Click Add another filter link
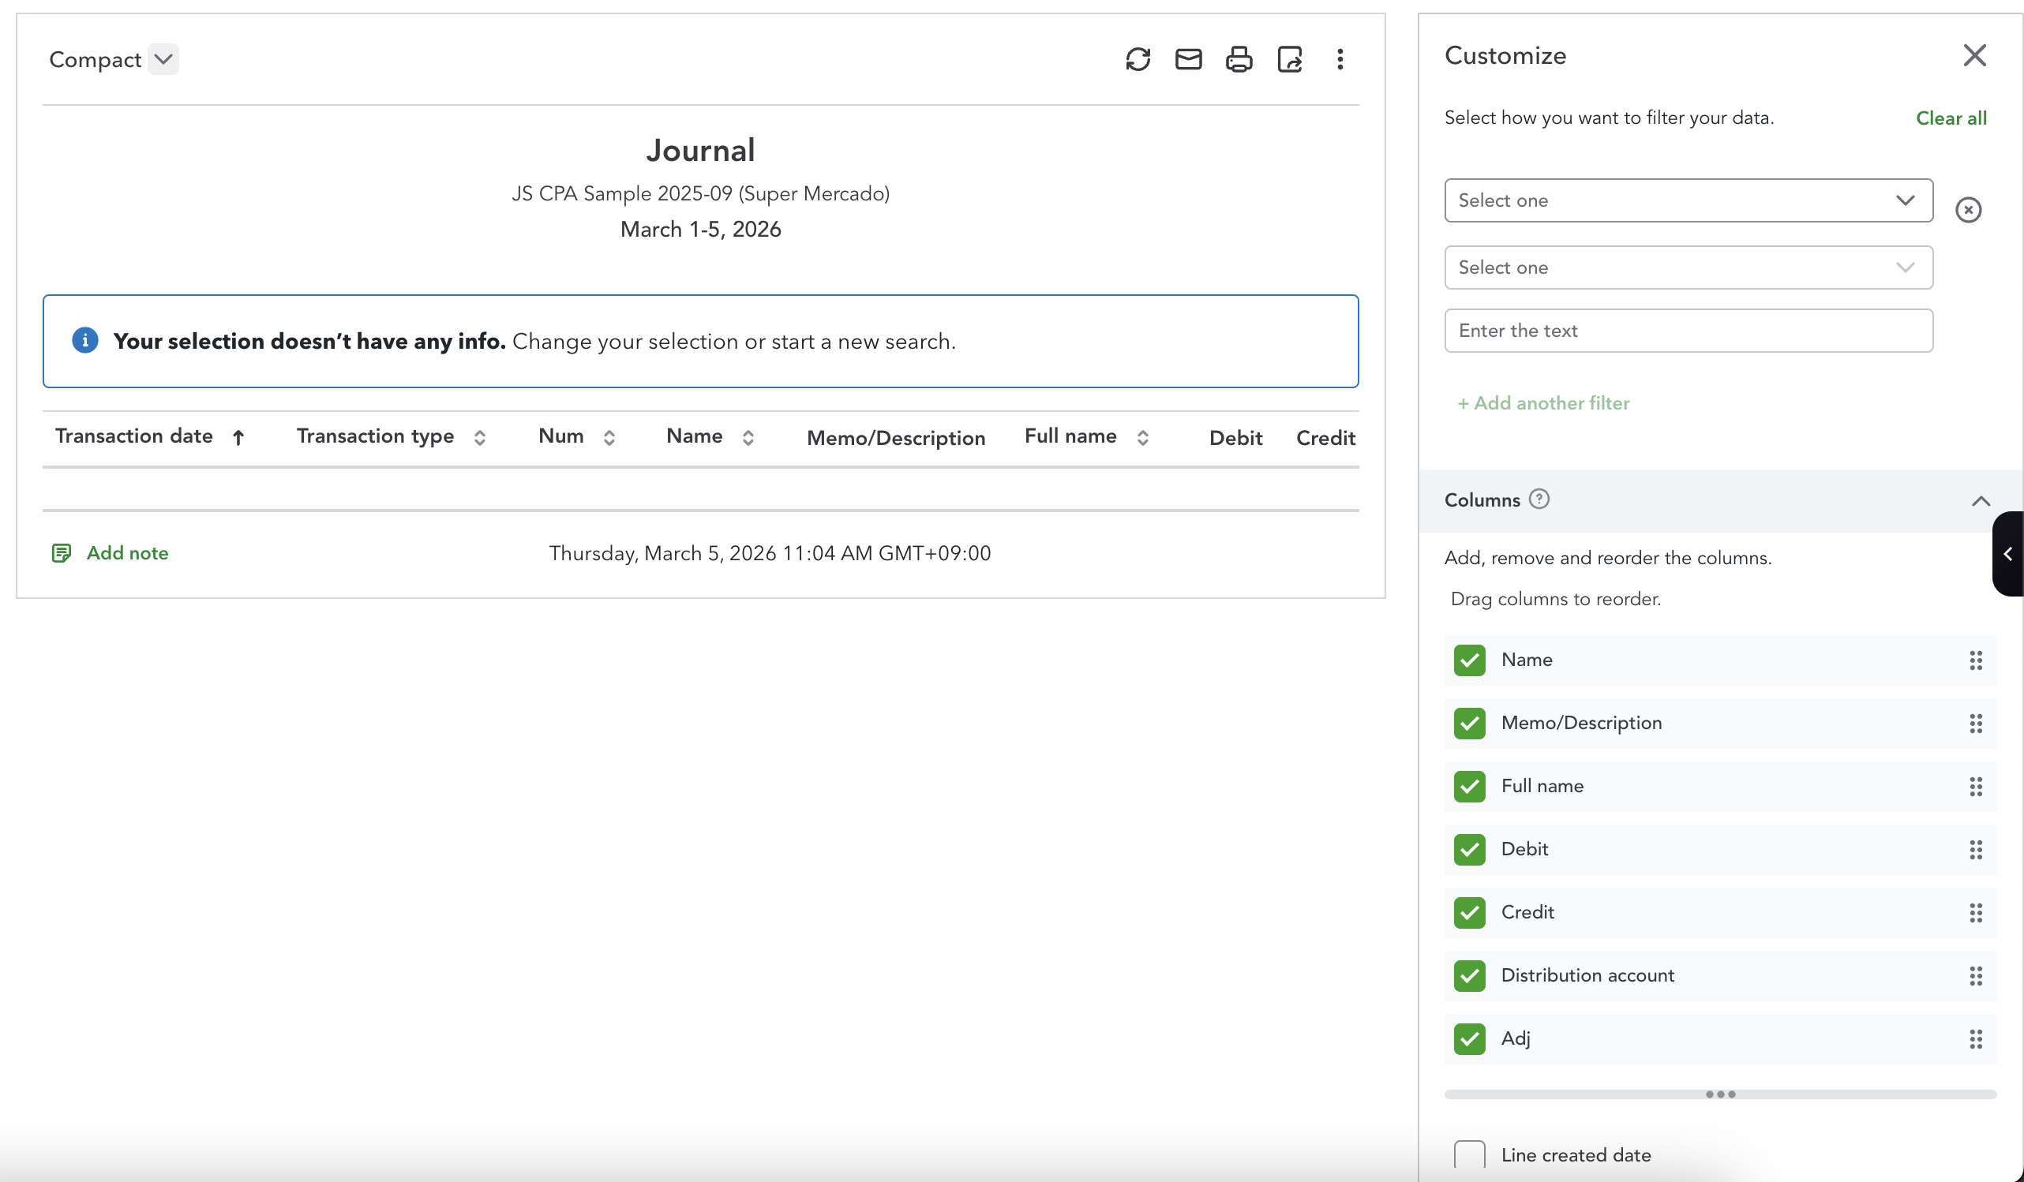 (x=1543, y=403)
